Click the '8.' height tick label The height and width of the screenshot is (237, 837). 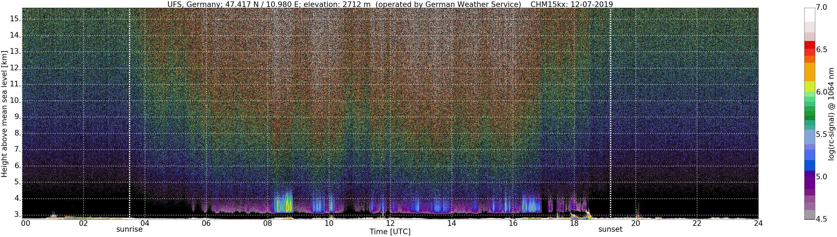[x=18, y=133]
